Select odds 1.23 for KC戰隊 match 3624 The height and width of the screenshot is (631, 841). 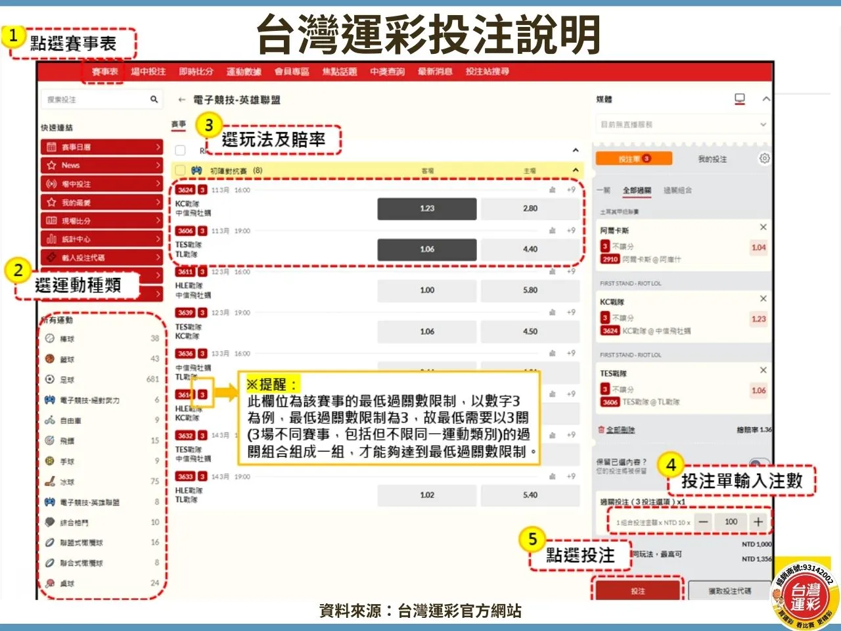427,208
